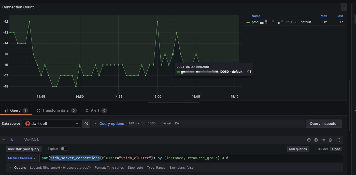This screenshot has height=175, width=356.
Task: Click the green series color in legend
Action: point(248,22)
